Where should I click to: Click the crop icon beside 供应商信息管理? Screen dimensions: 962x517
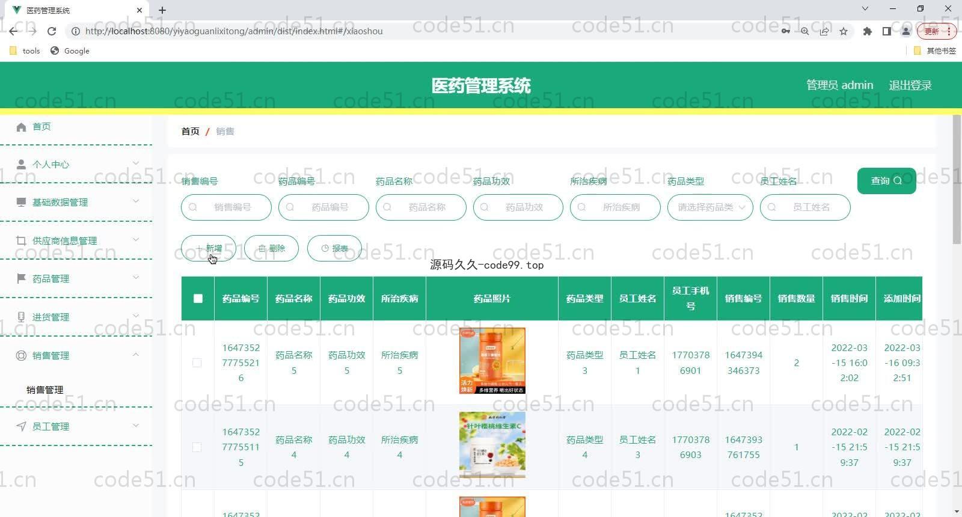click(21, 240)
